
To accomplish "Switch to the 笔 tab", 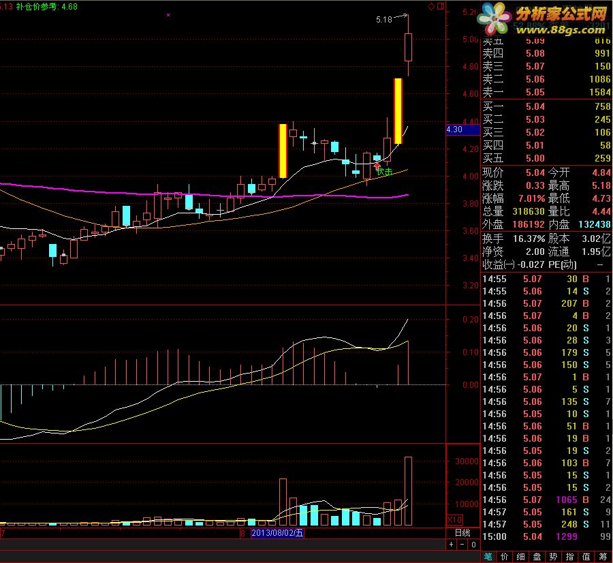I will tap(488, 556).
